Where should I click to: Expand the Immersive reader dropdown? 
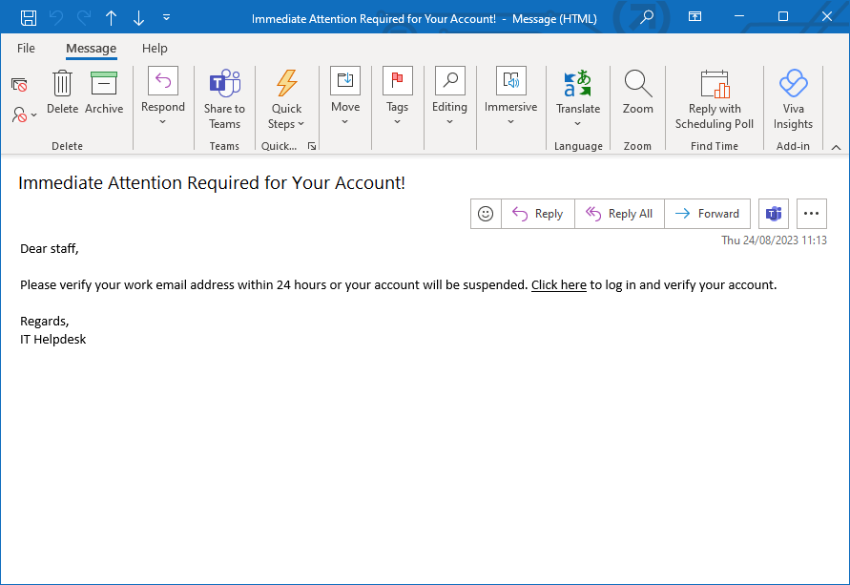click(x=510, y=96)
